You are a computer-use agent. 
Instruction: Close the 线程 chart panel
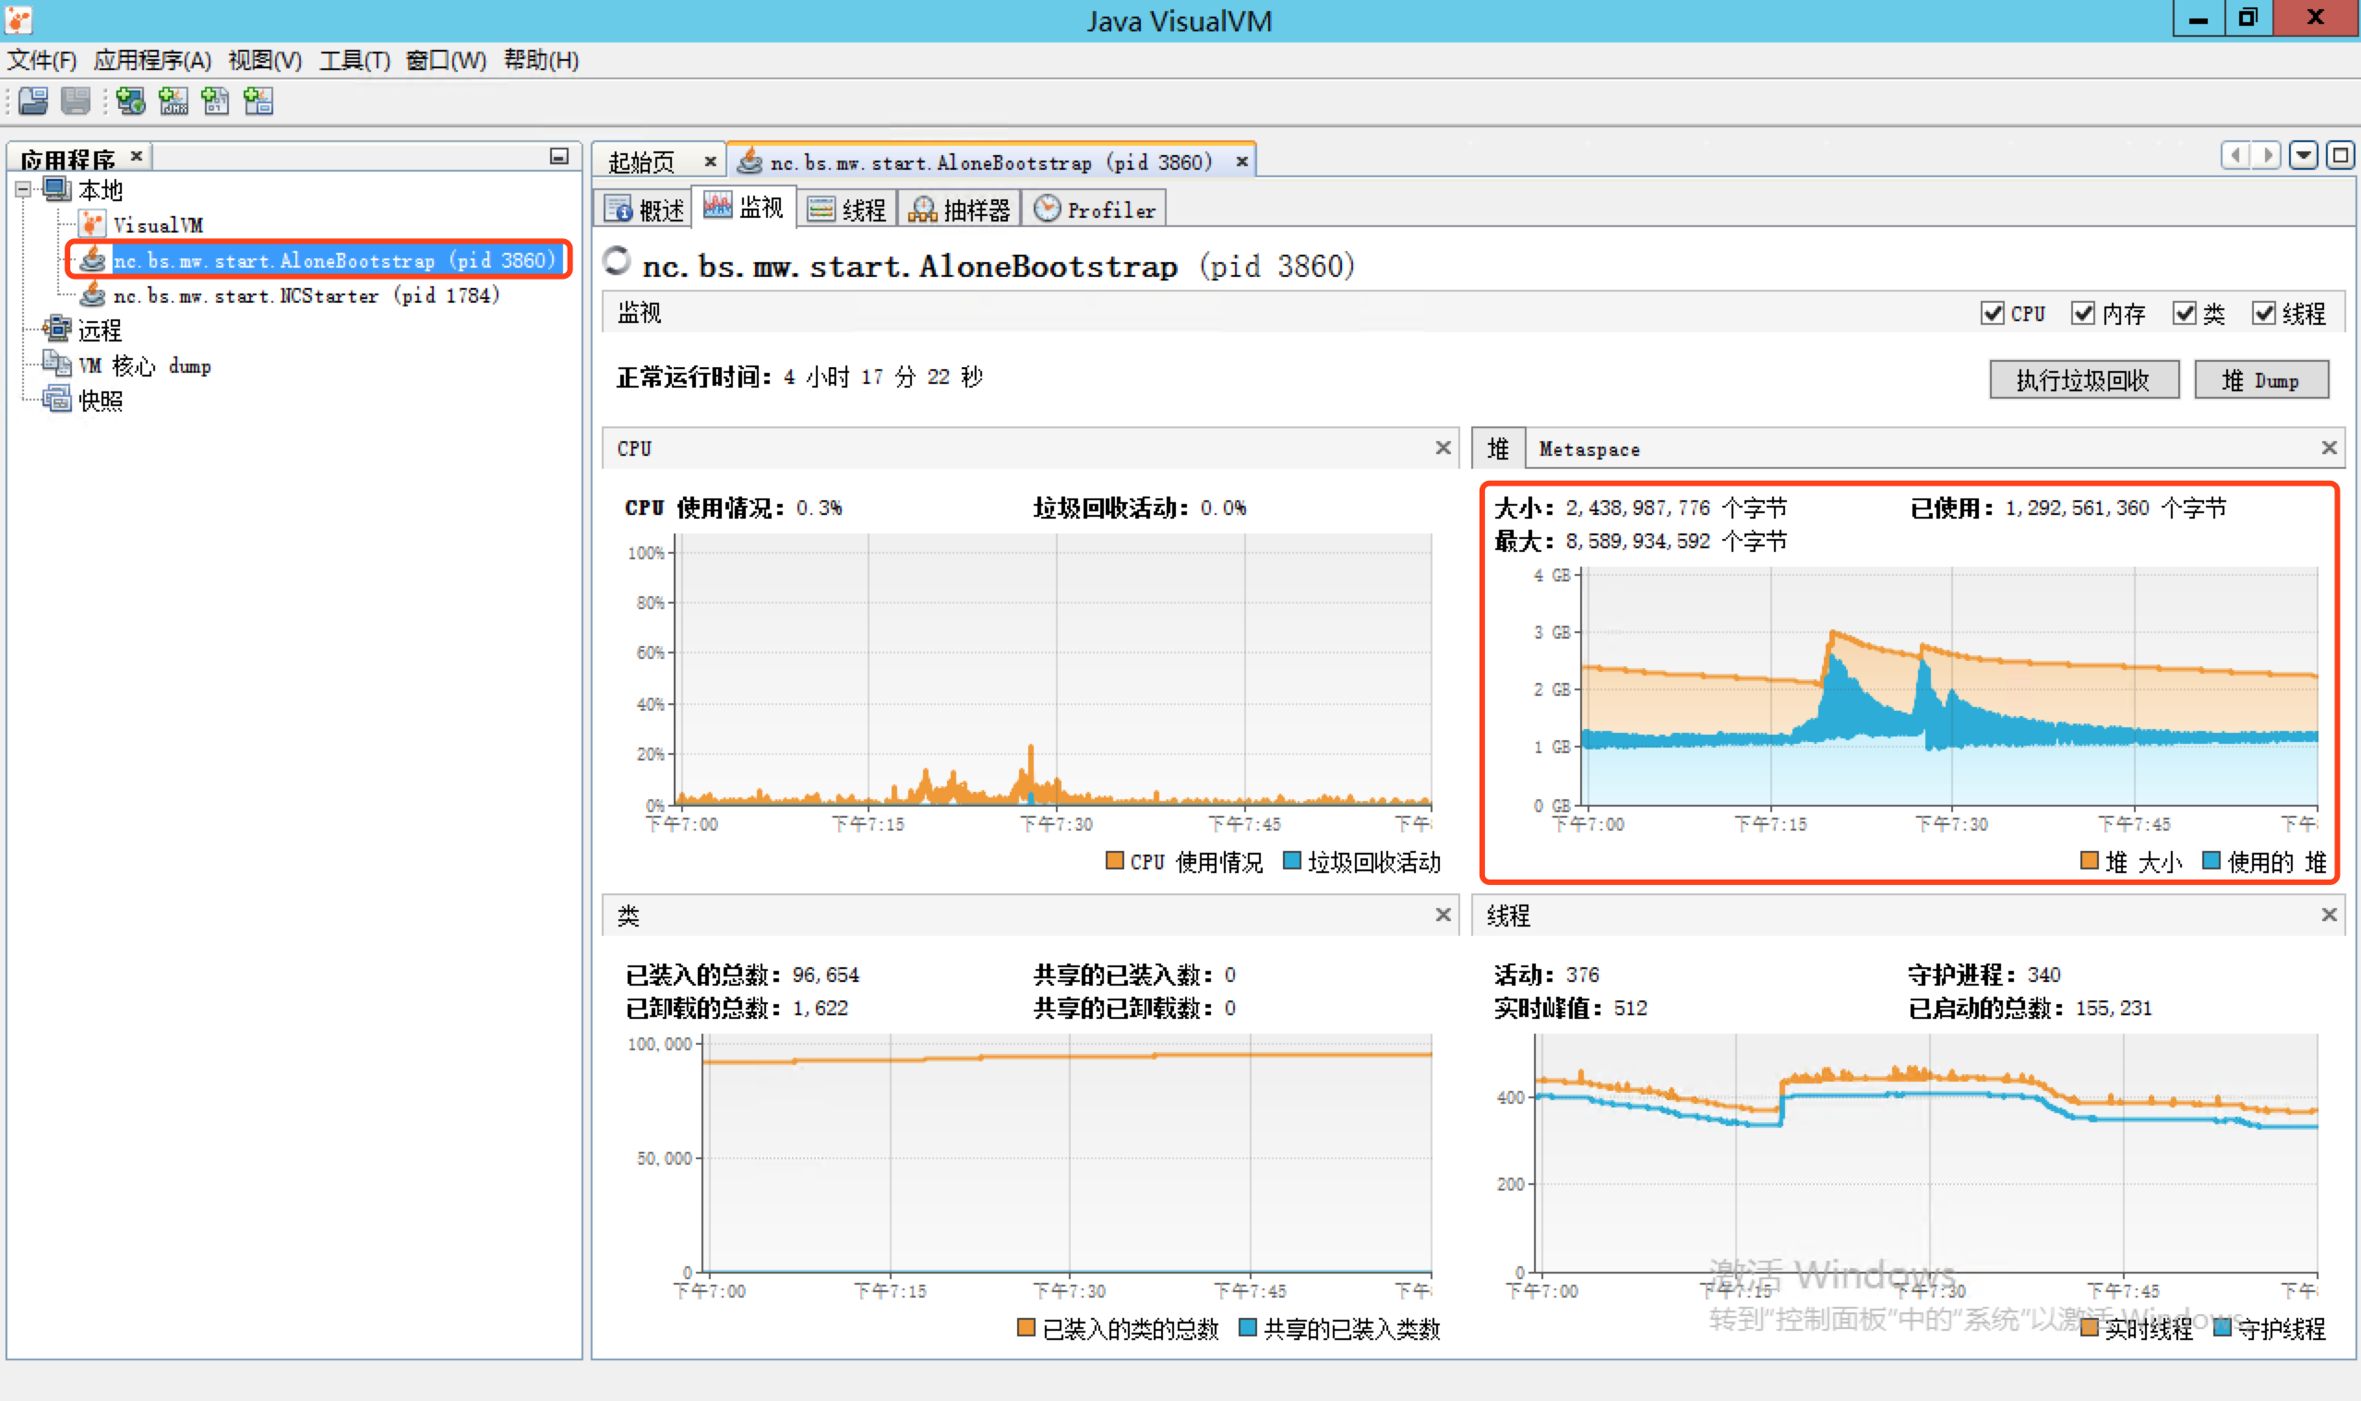click(x=2329, y=914)
